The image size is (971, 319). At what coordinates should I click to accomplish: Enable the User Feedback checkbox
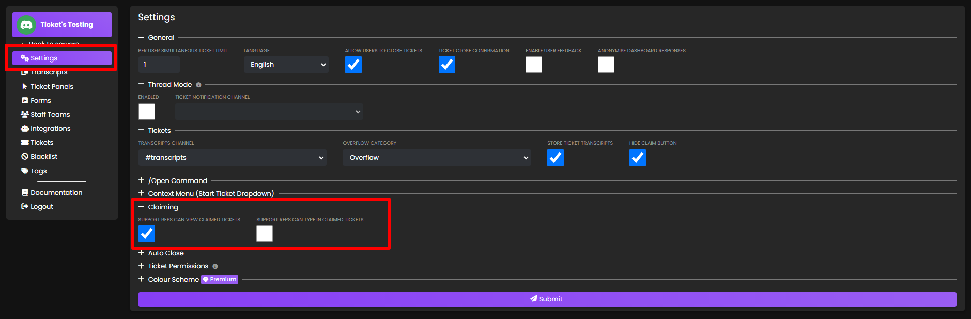(534, 65)
